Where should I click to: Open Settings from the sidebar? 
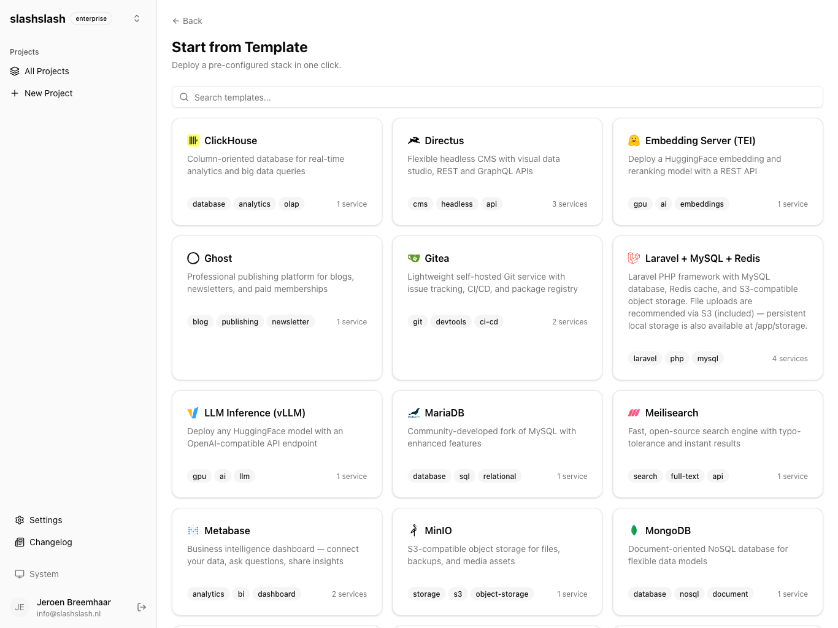[x=45, y=520]
